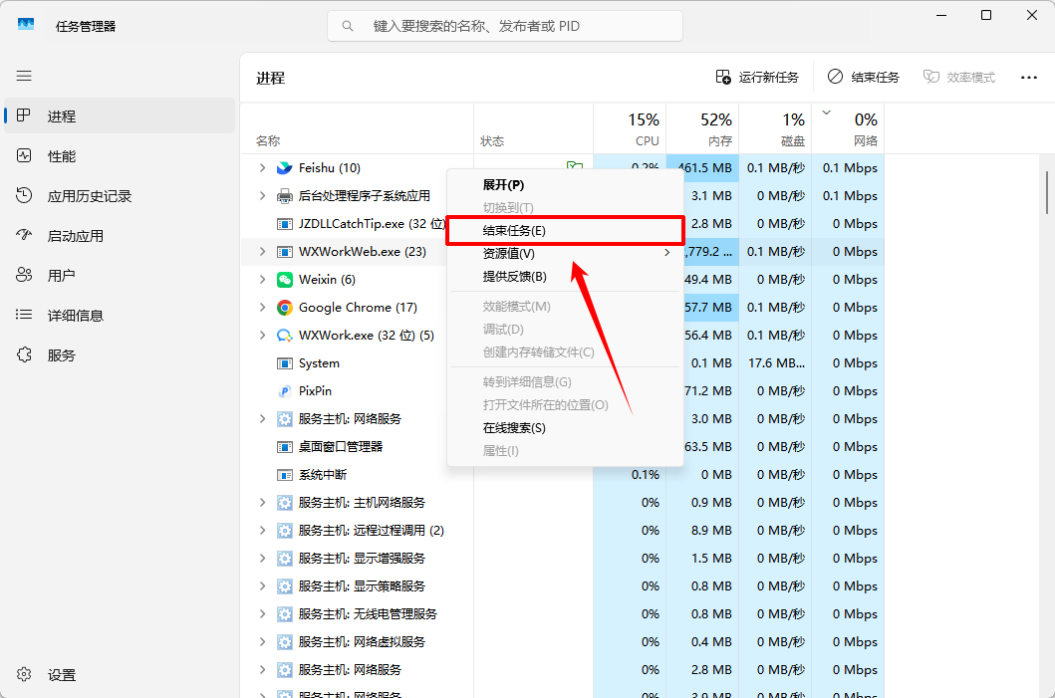The width and height of the screenshot is (1055, 698).
Task: Sort by 磁盘 column header
Action: 775,129
